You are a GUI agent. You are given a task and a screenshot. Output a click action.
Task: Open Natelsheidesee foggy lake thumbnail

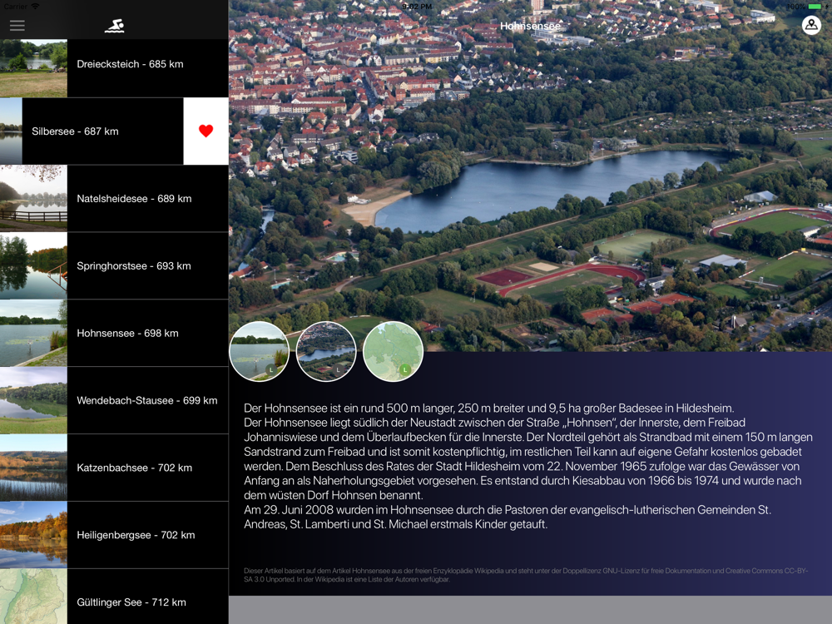33,199
